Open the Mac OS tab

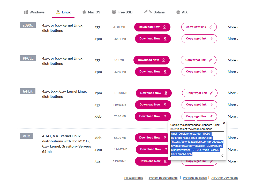point(91,12)
